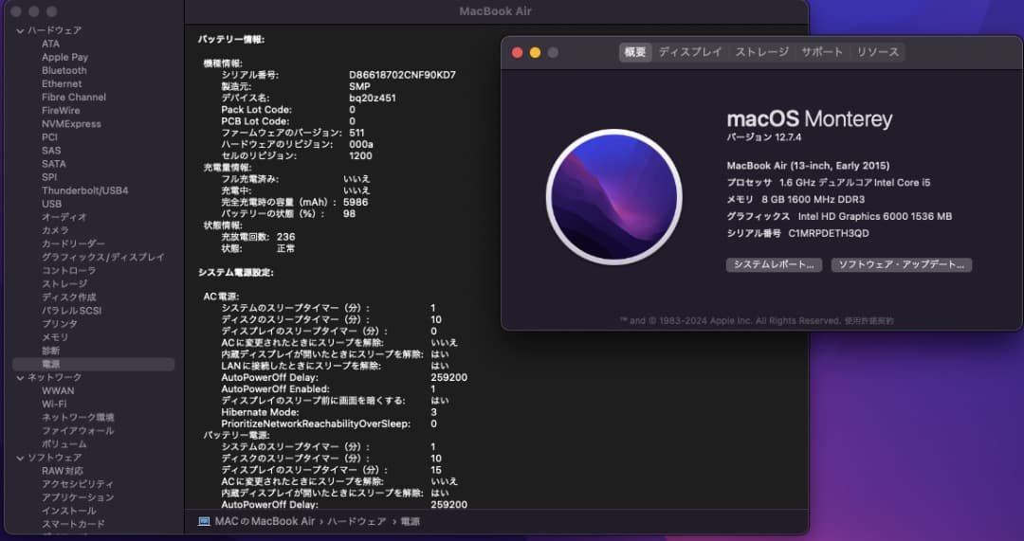This screenshot has height=541, width=1024.
Task: Select USB in the sidebar
Action: pyautogui.click(x=51, y=204)
